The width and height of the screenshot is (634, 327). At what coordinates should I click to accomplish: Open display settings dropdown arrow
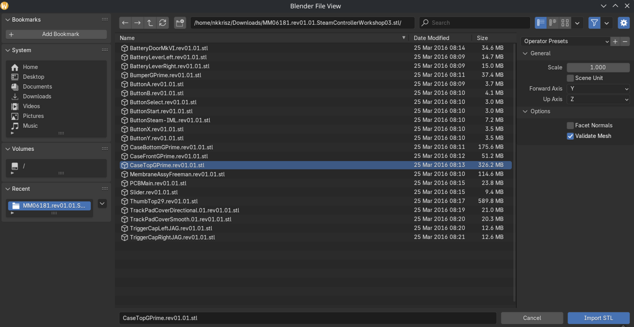click(x=577, y=23)
